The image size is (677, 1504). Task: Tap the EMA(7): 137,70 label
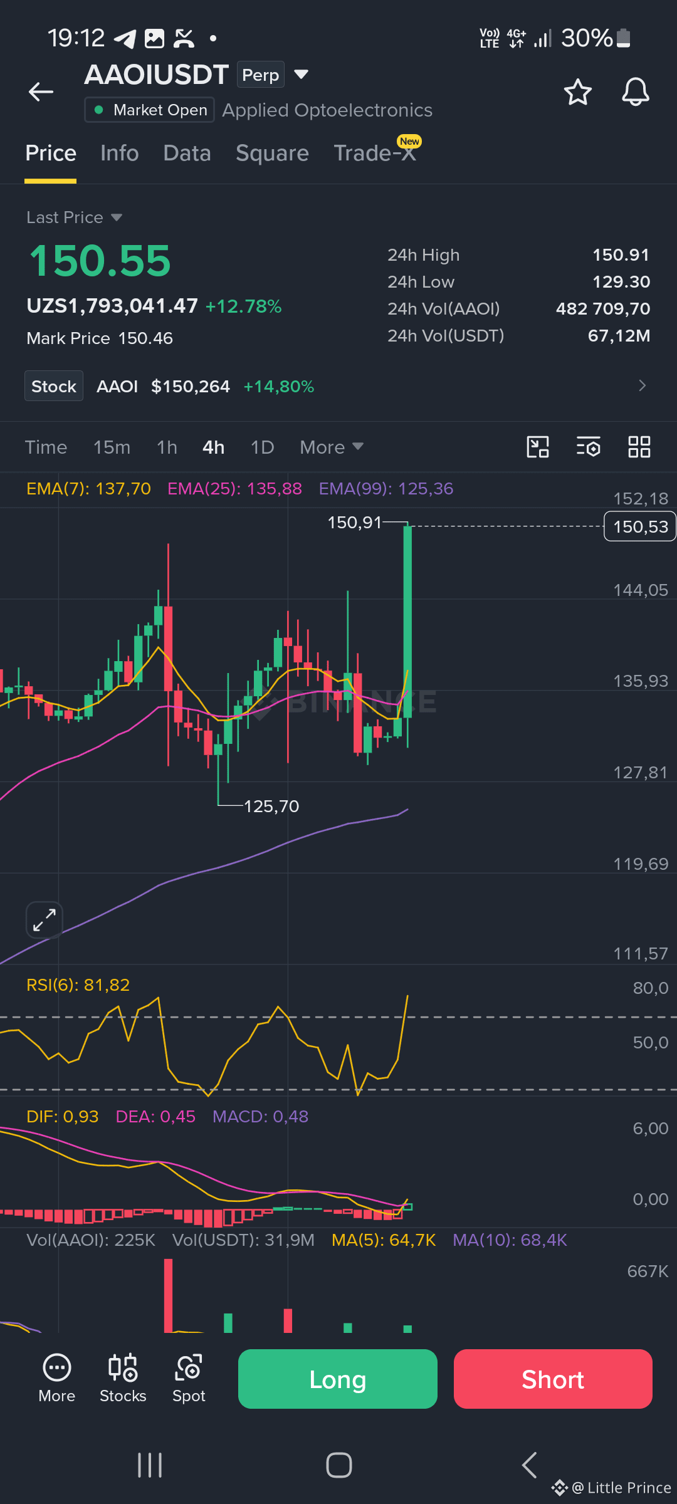[88, 488]
